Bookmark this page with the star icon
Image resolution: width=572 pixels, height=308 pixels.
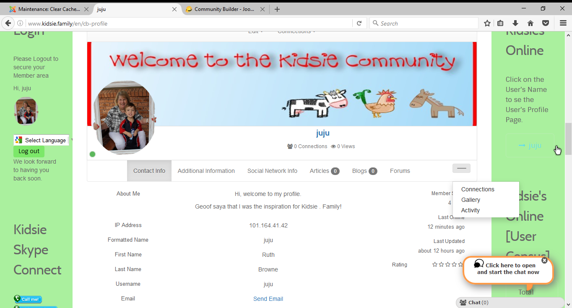point(487,23)
